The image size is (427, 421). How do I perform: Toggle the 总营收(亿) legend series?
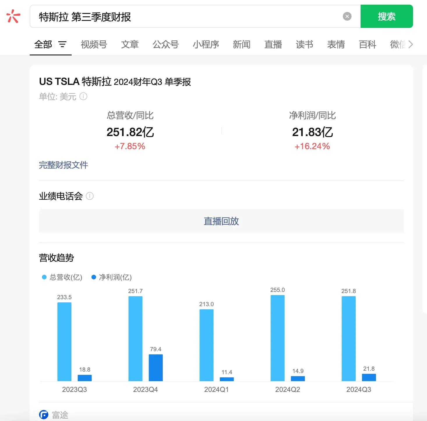click(x=62, y=277)
